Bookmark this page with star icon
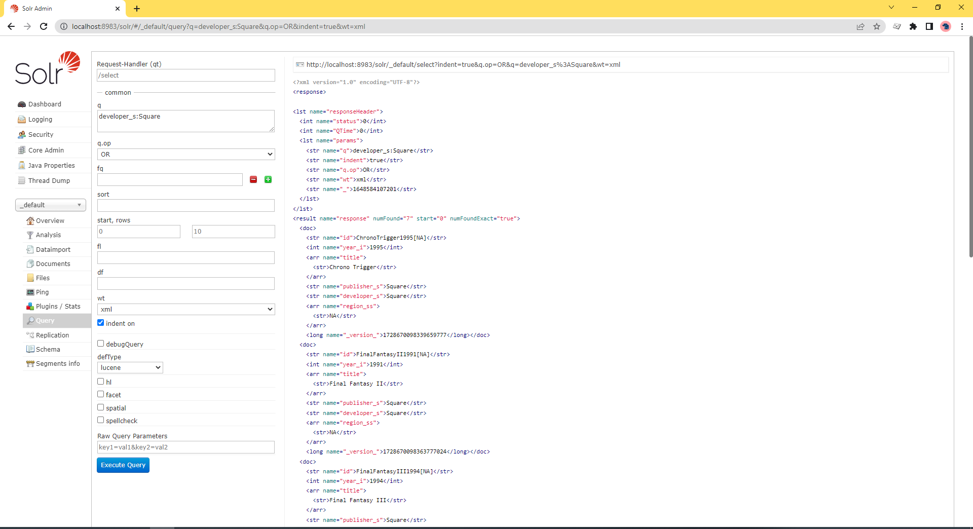 pyautogui.click(x=877, y=26)
